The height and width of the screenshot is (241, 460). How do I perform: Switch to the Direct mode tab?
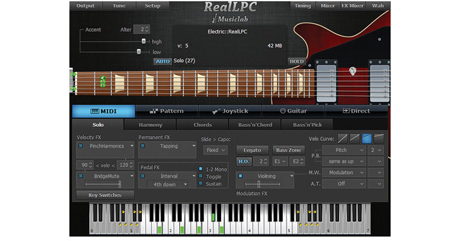tap(356, 112)
